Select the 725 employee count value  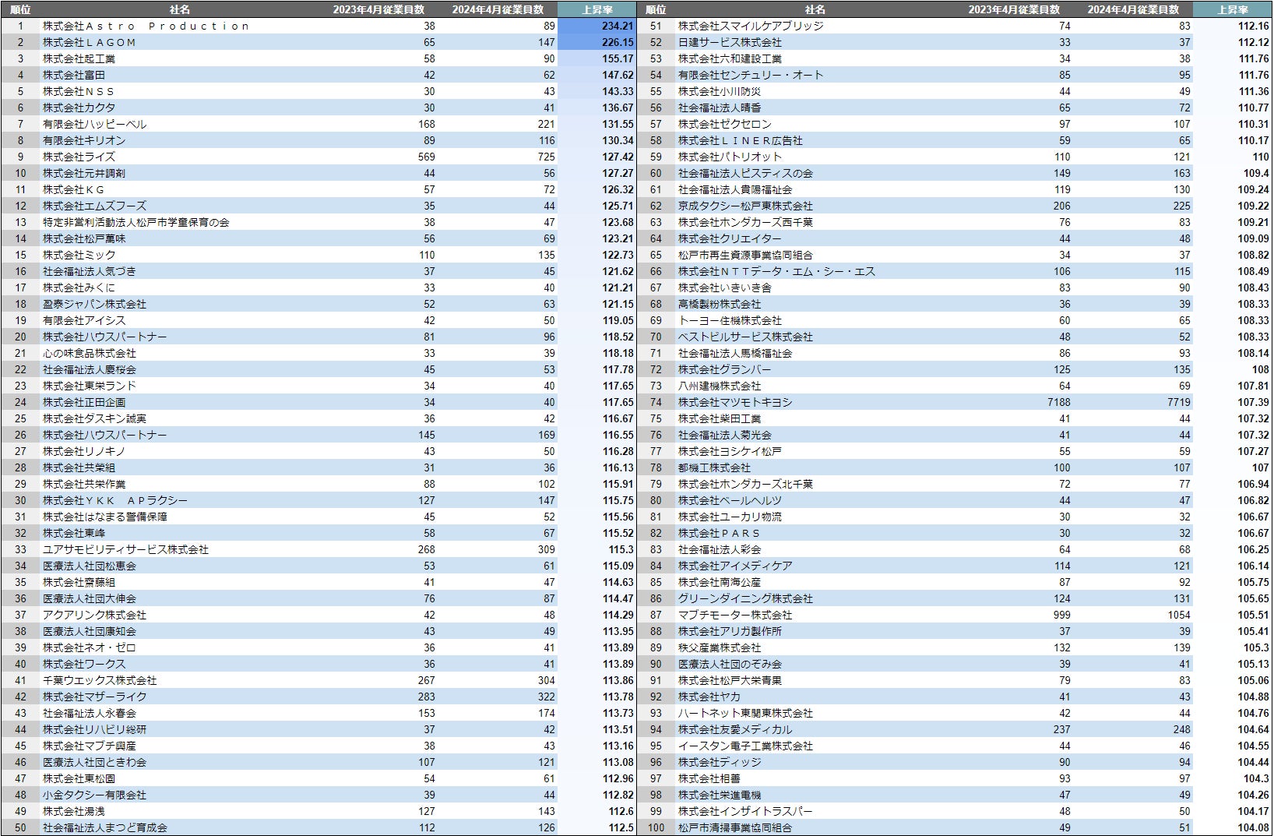coord(547,157)
